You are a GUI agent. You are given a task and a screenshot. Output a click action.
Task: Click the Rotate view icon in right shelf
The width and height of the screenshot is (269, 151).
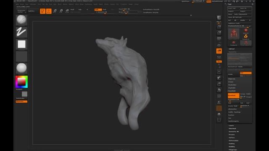pos(219,90)
